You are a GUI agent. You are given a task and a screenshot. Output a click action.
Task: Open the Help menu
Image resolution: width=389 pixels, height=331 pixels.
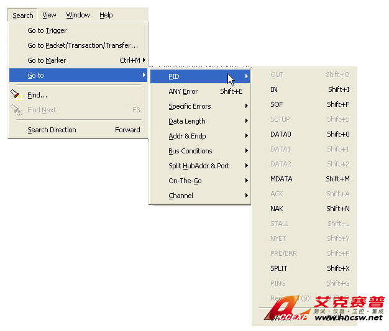tap(106, 16)
